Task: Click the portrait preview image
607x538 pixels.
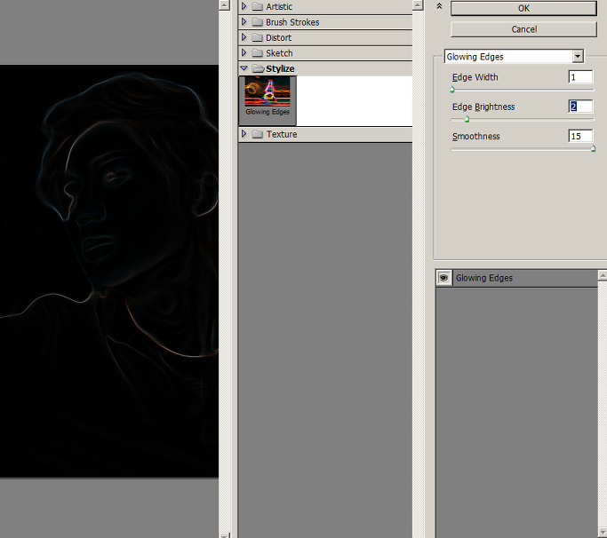Action: (109, 271)
